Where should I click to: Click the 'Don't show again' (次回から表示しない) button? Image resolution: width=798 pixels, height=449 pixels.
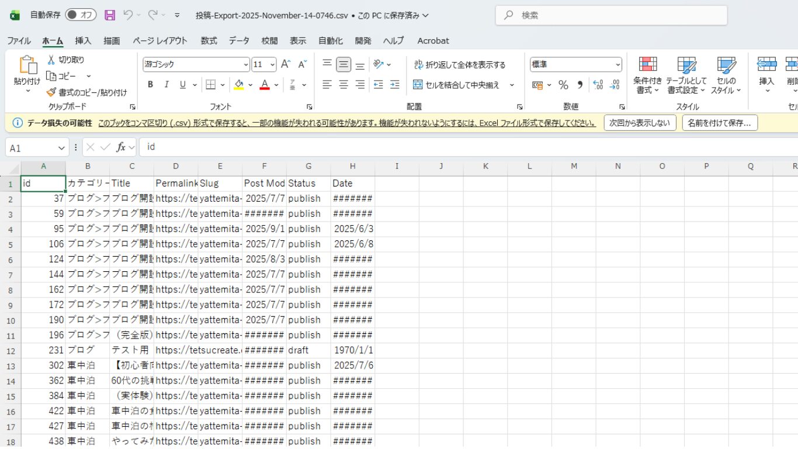pos(640,123)
